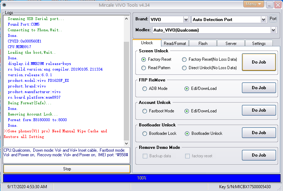The width and height of the screenshot is (283, 191).
Task: Click the Stop button
Action: (x=67, y=169)
